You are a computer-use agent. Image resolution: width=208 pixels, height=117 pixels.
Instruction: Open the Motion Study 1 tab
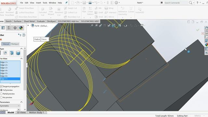click(x=36, y=112)
